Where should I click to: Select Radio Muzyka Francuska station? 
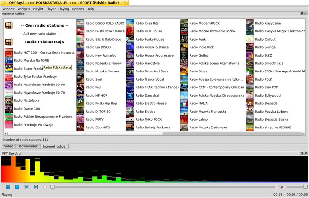tap(208, 111)
